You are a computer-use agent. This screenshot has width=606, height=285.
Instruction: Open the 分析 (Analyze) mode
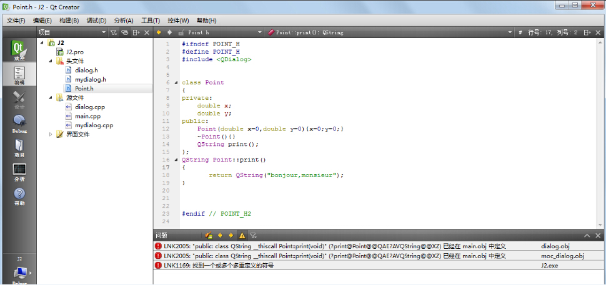19,173
